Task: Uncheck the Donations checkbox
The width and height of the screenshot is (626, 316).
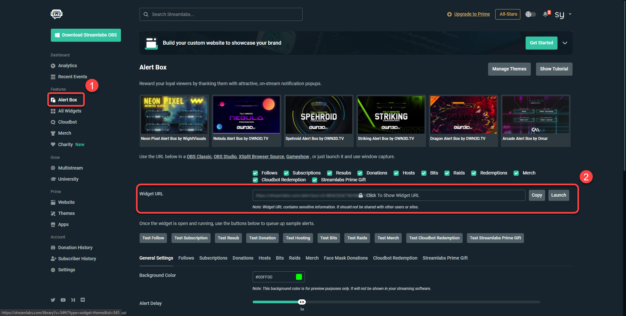Action: pos(360,173)
